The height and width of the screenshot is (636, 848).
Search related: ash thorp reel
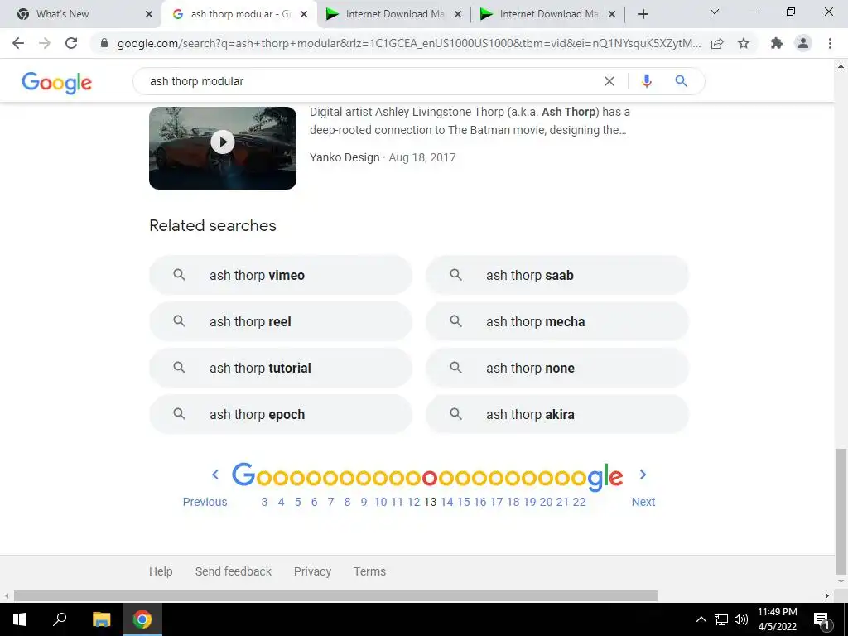[x=281, y=321]
